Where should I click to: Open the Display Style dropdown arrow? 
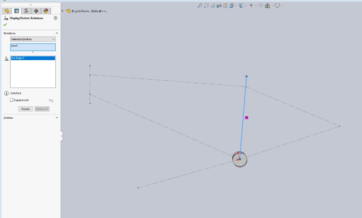[246, 6]
